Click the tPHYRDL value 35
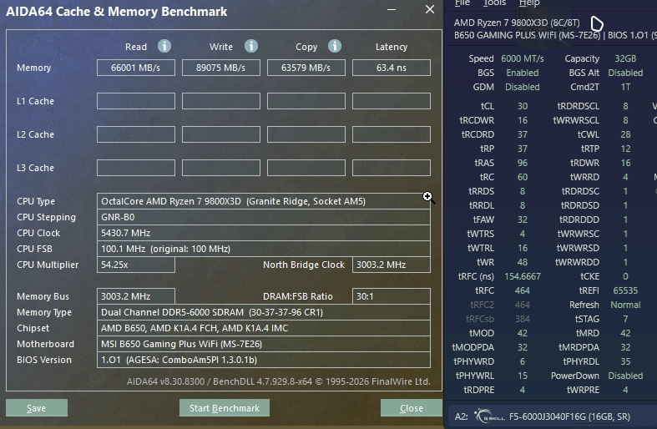 click(625, 361)
